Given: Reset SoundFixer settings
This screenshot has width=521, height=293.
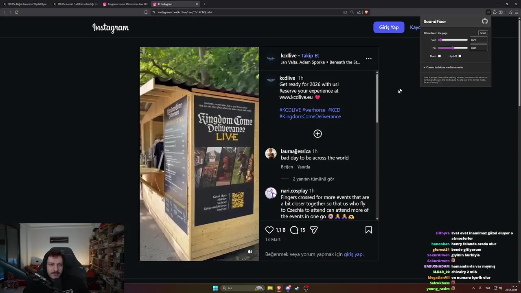Looking at the screenshot, I should [x=483, y=33].
